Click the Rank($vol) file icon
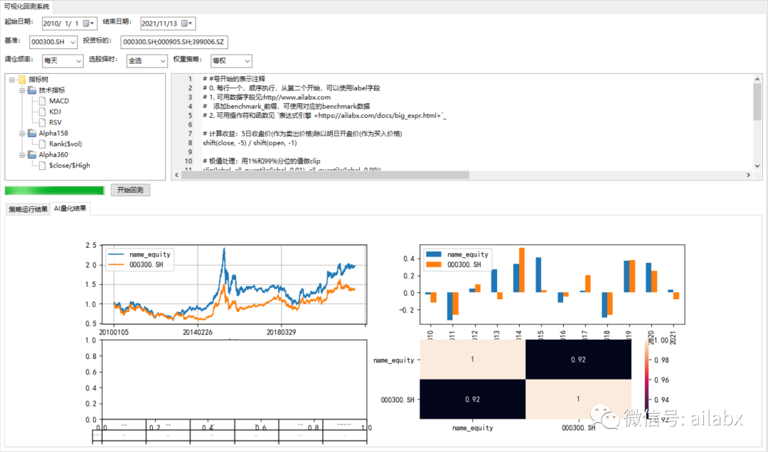Viewport: 768px width, 452px height. [42, 144]
